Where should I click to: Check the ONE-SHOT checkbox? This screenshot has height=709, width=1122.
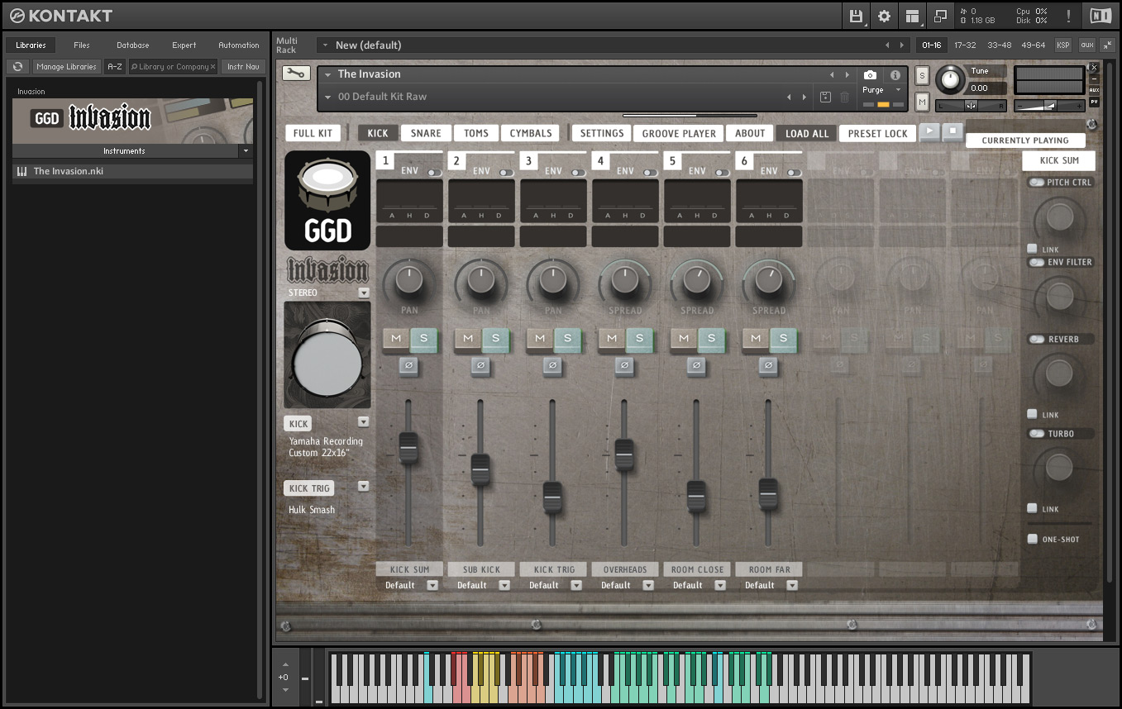pyautogui.click(x=1032, y=539)
